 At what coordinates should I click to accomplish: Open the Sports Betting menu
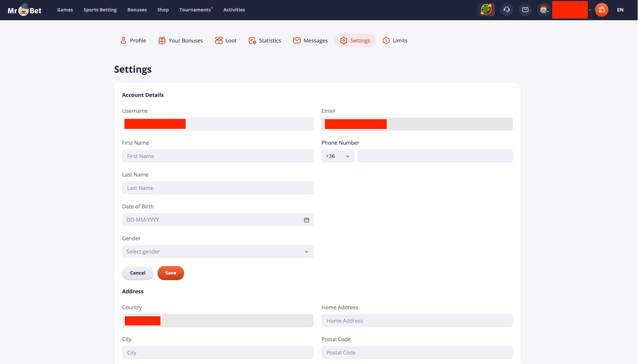(x=100, y=10)
